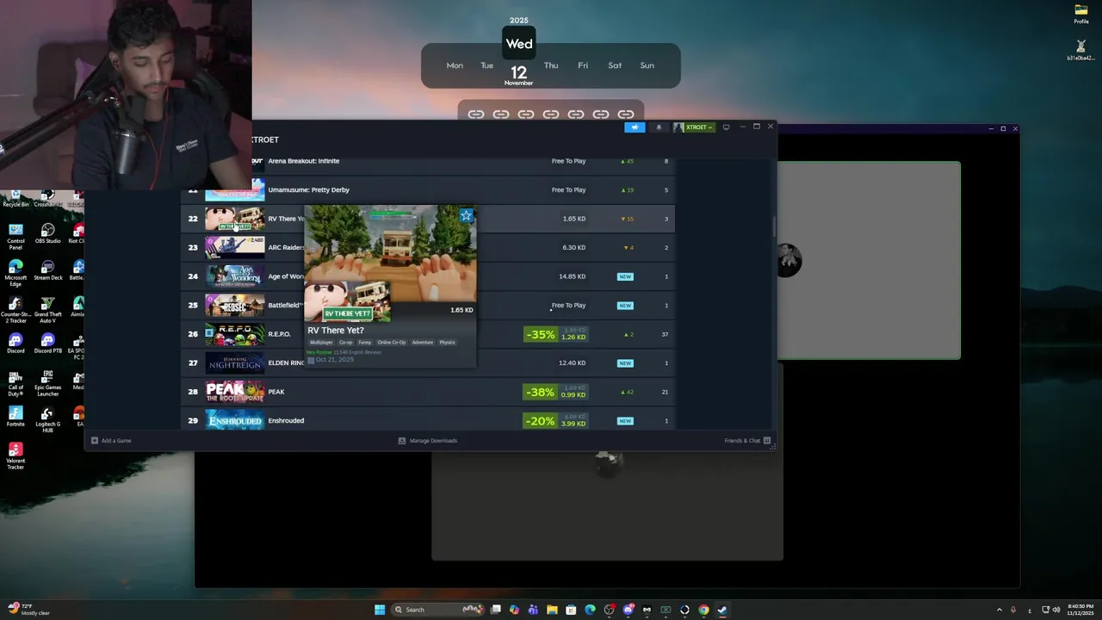Click the Multiplayer tag in game popup
Viewport: 1102px width, 620px height.
[x=321, y=343]
